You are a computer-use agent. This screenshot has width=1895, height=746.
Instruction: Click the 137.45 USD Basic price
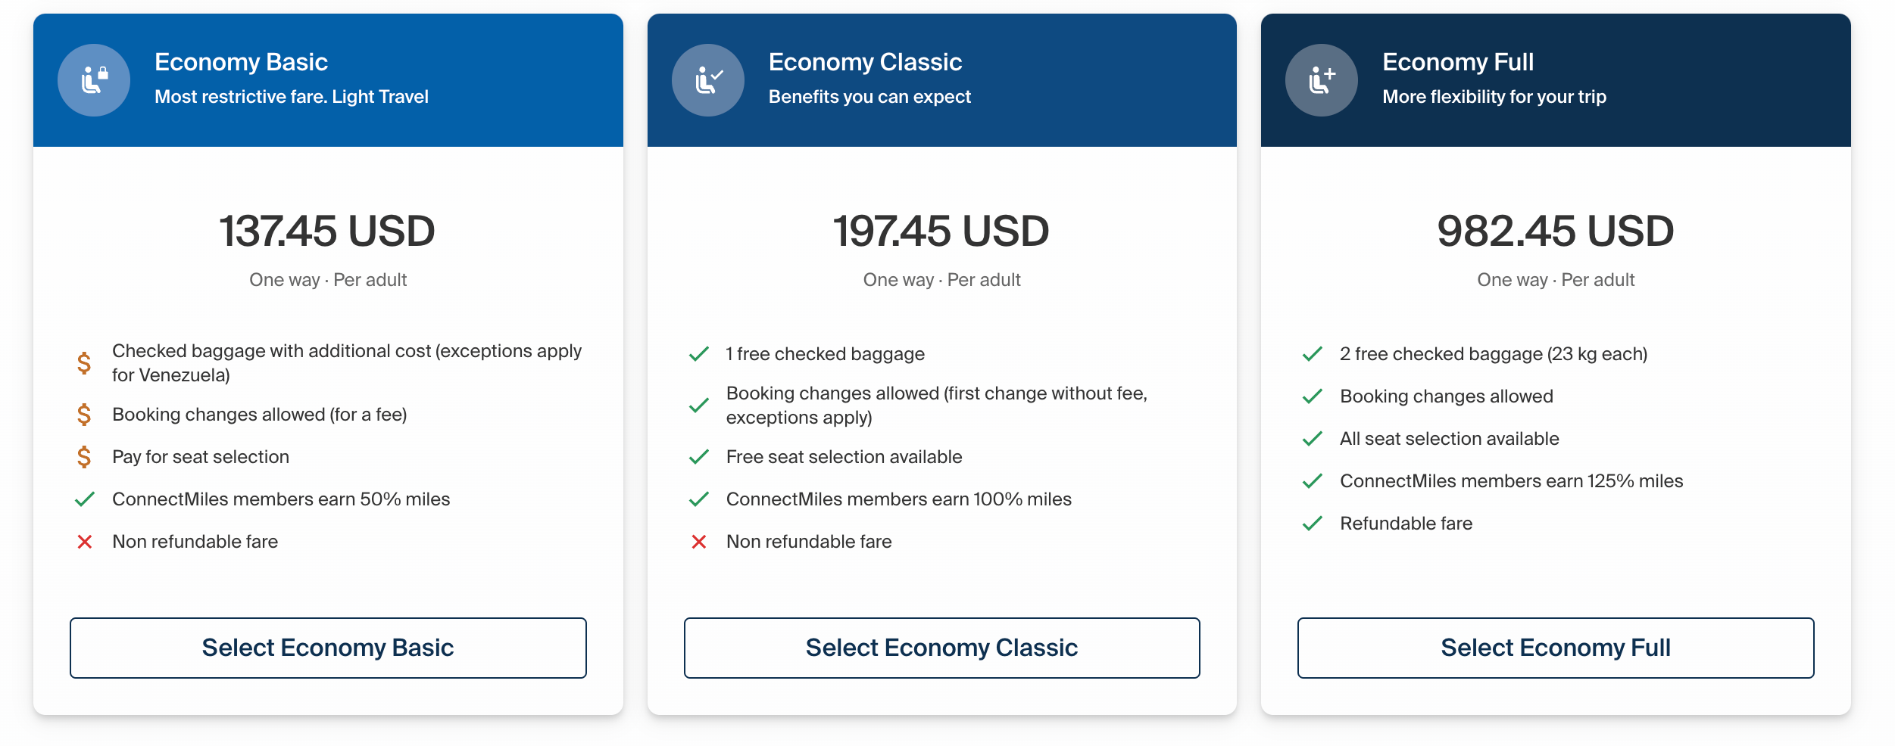327,231
